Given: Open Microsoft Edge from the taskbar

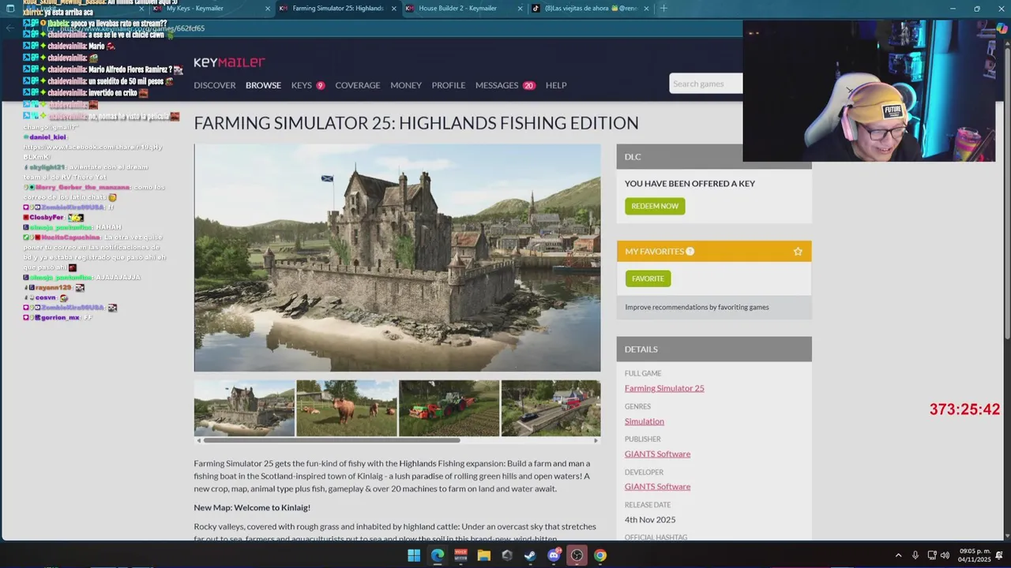Looking at the screenshot, I should point(438,555).
